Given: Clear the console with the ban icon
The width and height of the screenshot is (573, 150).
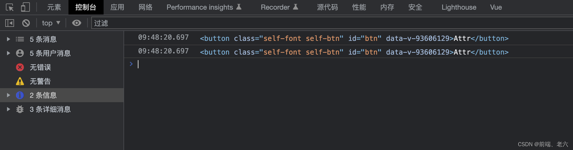Looking at the screenshot, I should (x=26, y=23).
